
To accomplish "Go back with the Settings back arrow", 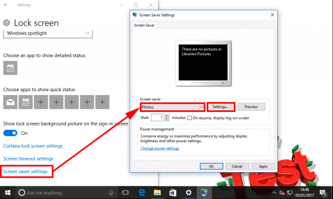I will [x=6, y=5].
